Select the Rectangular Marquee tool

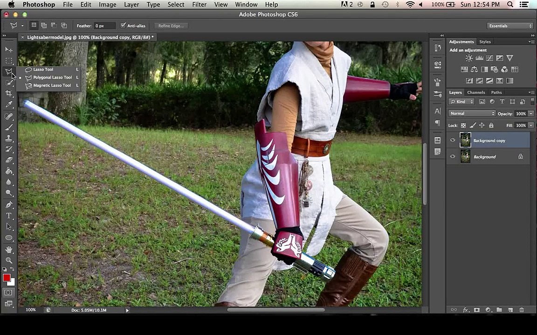tap(9, 61)
